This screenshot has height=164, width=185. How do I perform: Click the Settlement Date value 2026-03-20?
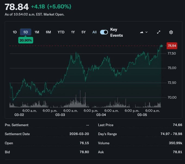coord(79,134)
